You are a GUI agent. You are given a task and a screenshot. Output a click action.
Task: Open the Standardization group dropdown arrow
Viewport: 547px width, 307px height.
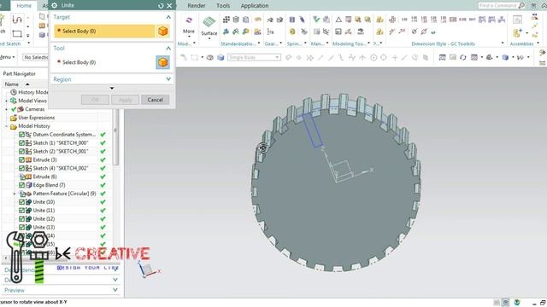(x=259, y=43)
